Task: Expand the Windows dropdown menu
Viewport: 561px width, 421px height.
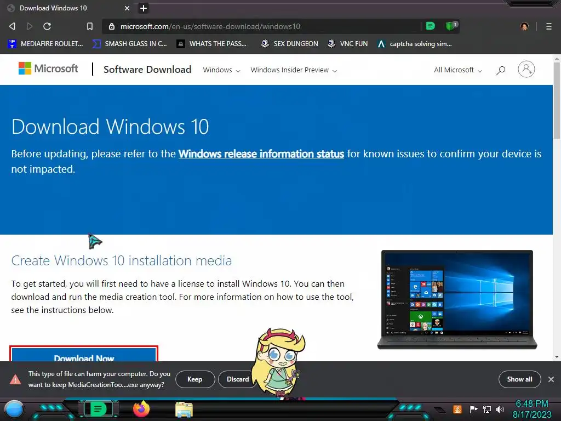Action: (221, 70)
